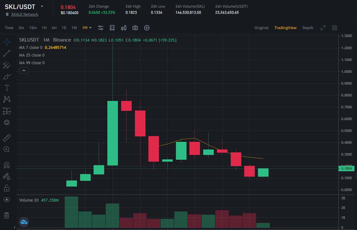Click the 0.1804 current price label
Image resolution: width=357 pixels, height=230 pixels.
click(346, 168)
